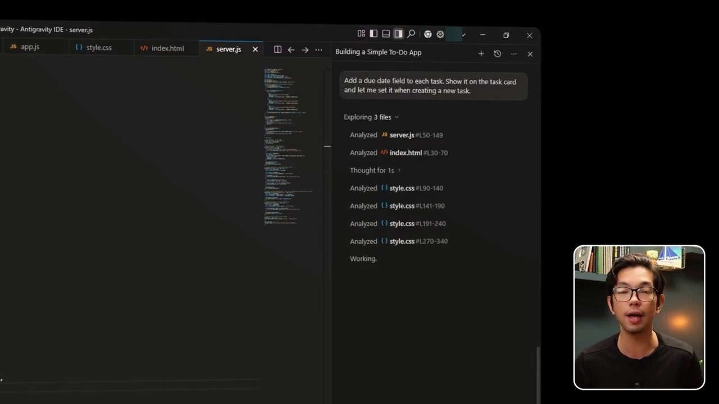This screenshot has width=719, height=404.
Task: Navigate forward with the right arrow
Action: click(x=305, y=50)
